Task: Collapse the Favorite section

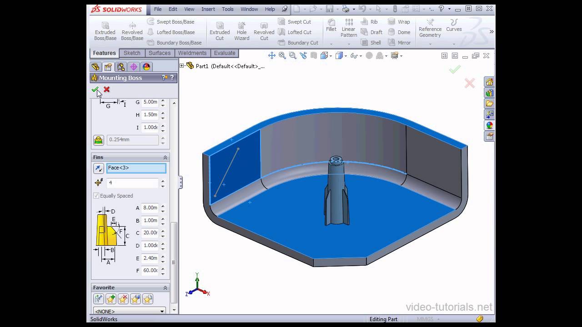Action: [x=165, y=287]
